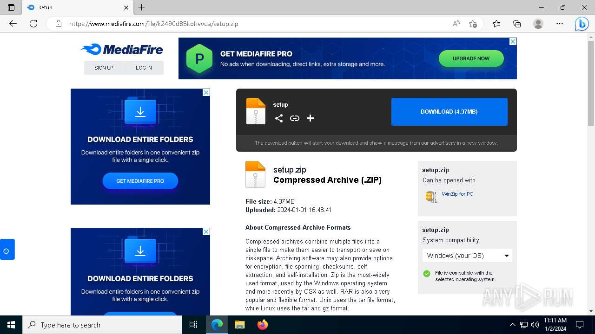Viewport: 595px width, 334px height.
Task: Show hidden system tray icons
Action: click(x=512, y=325)
